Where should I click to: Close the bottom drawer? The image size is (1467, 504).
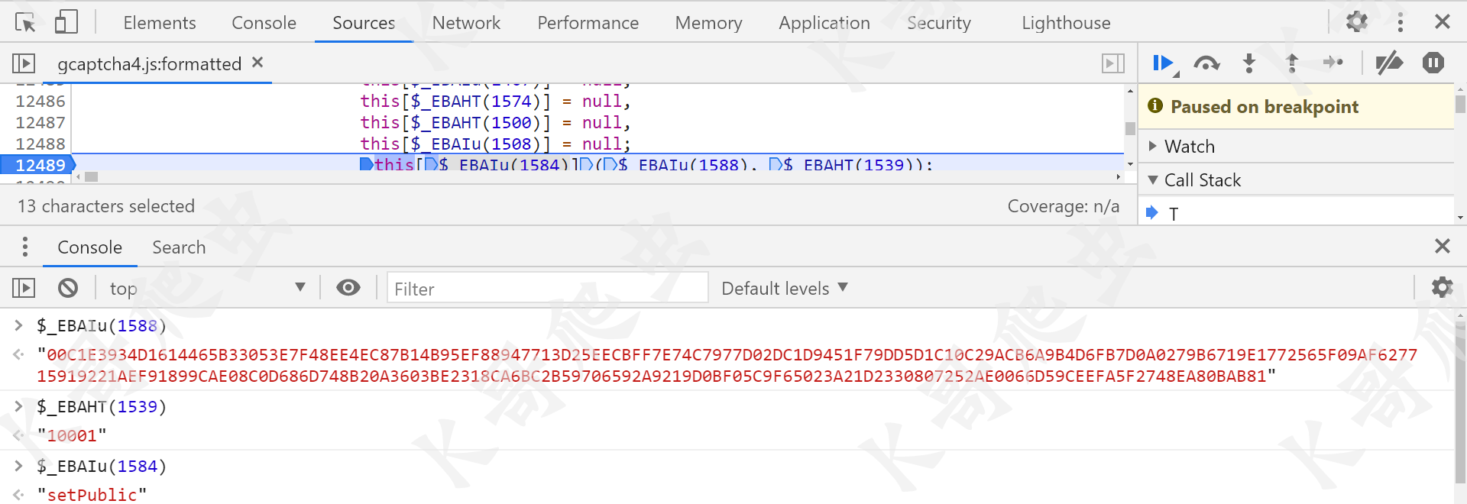point(1442,246)
